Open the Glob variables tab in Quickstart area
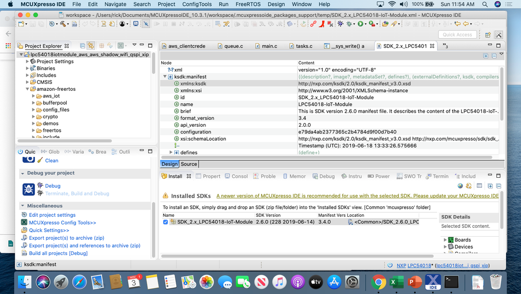 pos(51,152)
